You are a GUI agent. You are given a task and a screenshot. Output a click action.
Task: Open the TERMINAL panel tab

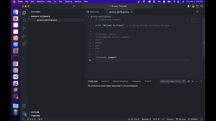(136, 81)
